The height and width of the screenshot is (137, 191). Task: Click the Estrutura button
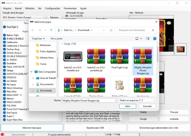tap(54, 17)
